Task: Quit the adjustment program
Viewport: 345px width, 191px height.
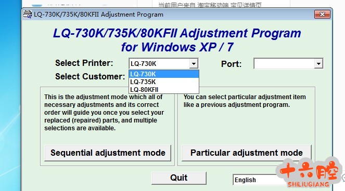Action: [179, 178]
